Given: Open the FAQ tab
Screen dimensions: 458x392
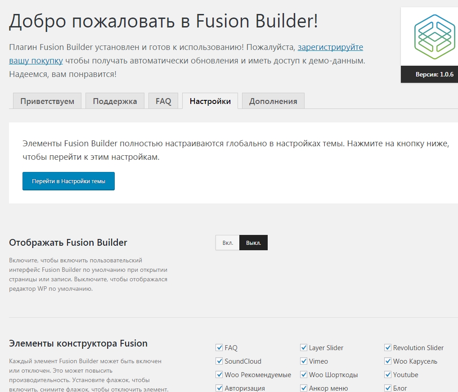Looking at the screenshot, I should pyautogui.click(x=163, y=101).
